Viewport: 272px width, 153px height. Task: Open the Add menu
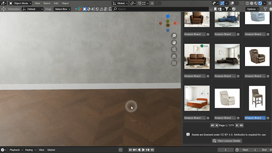56,3
